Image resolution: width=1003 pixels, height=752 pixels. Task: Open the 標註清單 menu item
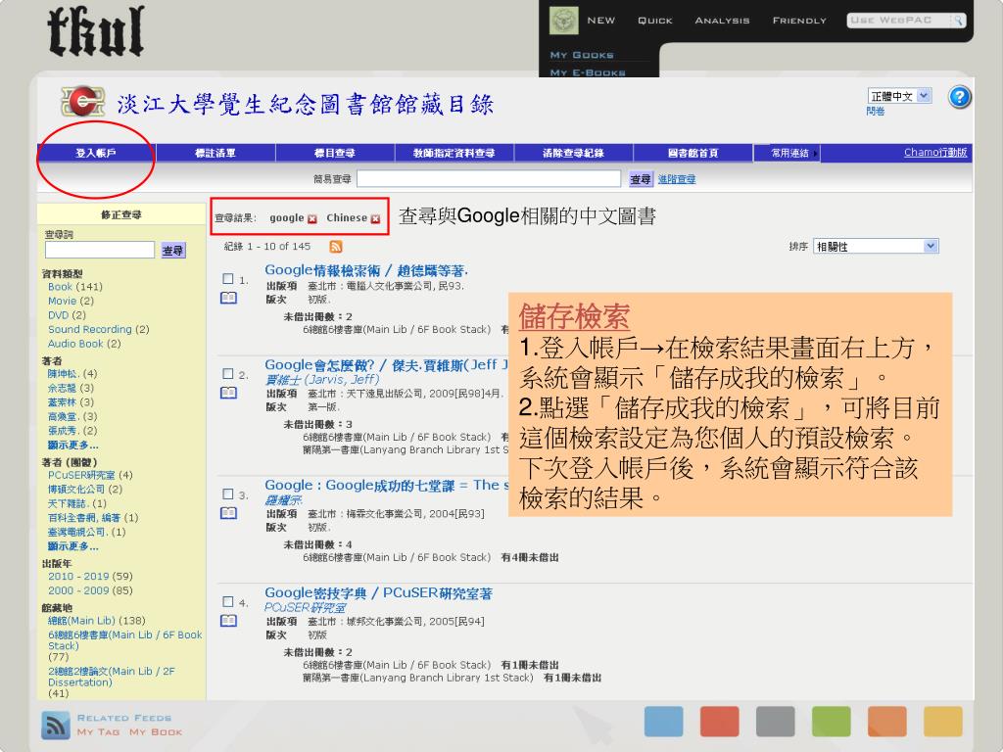pyautogui.click(x=215, y=153)
